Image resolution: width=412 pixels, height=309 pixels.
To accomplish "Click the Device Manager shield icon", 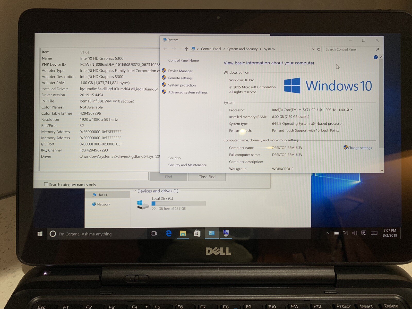I will coord(164,71).
